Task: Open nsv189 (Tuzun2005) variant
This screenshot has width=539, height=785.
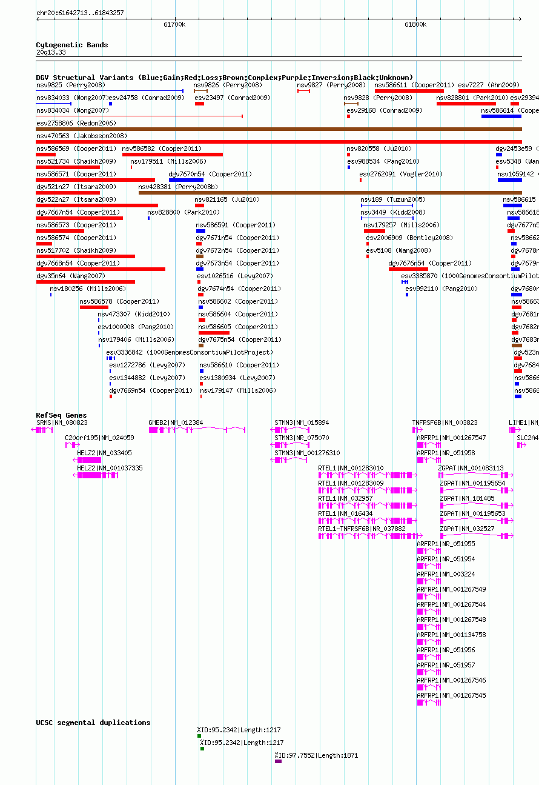Action: point(387,205)
